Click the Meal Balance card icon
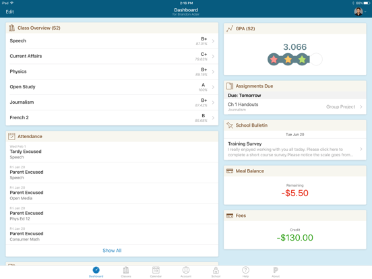 (x=230, y=171)
